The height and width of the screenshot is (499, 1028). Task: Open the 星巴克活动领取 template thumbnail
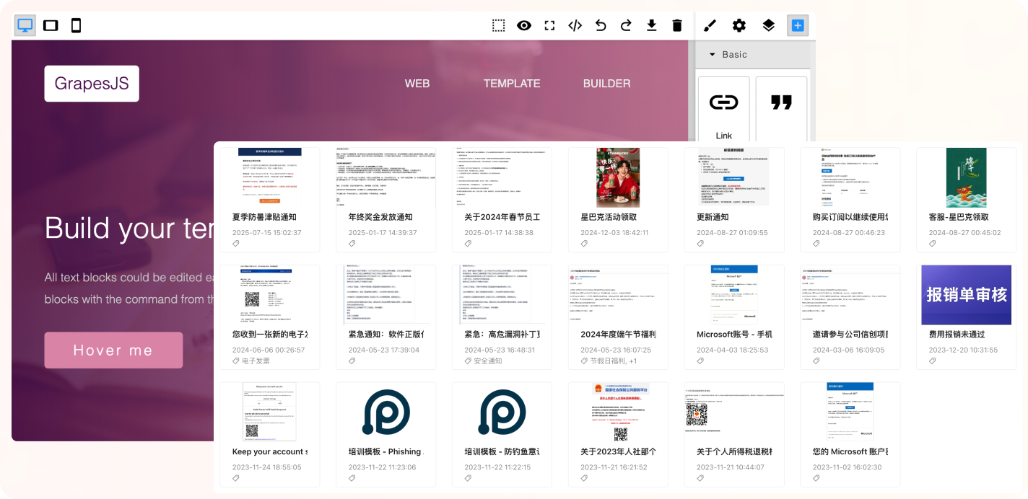(617, 178)
